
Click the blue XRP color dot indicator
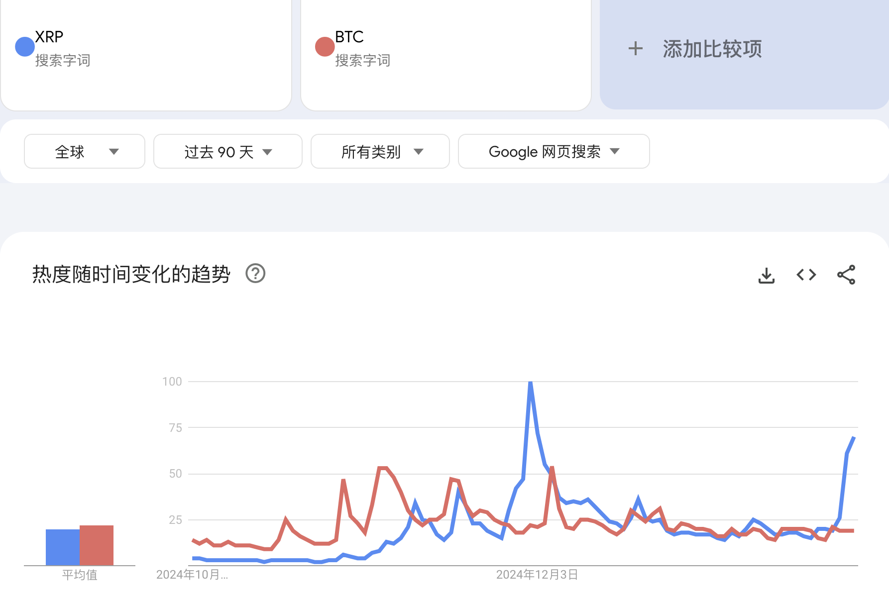pos(23,46)
